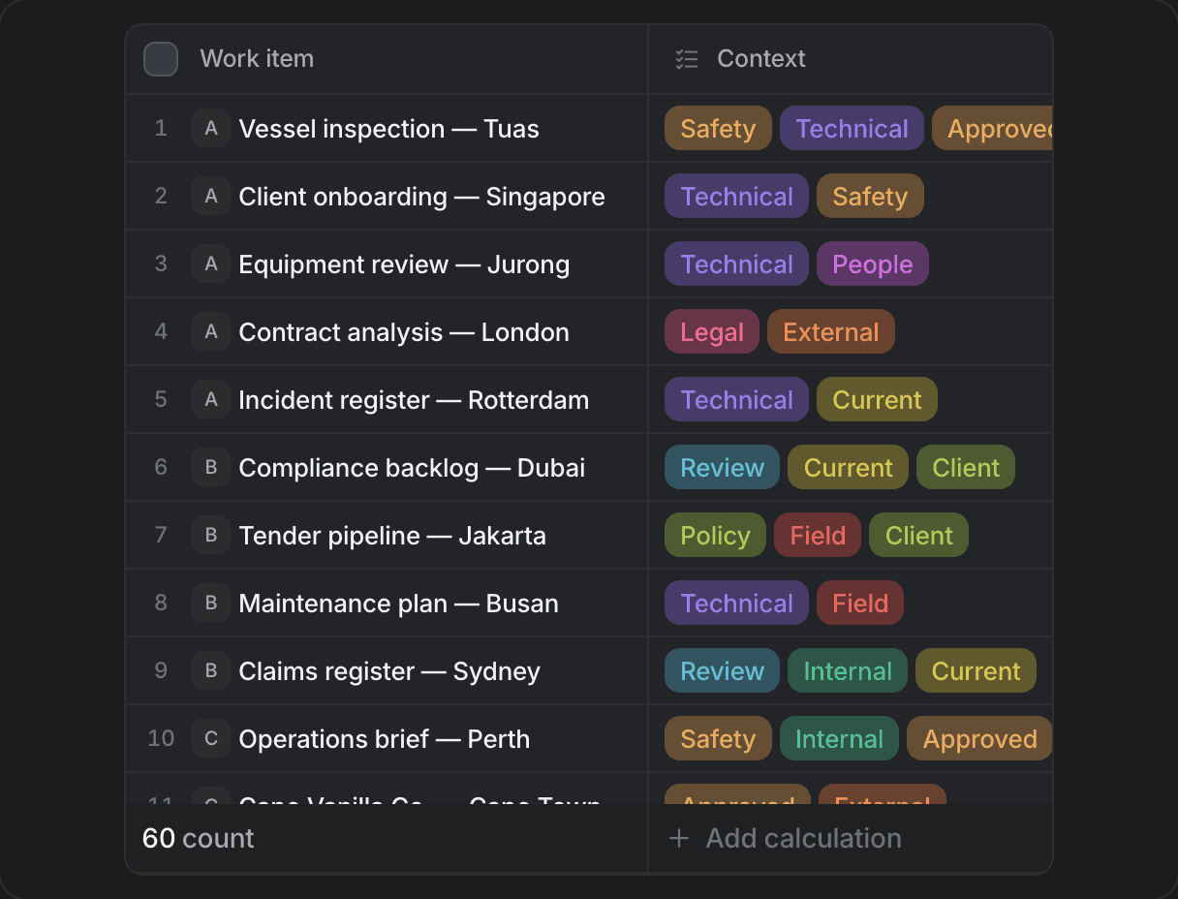The width and height of the screenshot is (1178, 899).
Task: Open Vessel inspection — Tuas work item
Action: [x=388, y=129]
